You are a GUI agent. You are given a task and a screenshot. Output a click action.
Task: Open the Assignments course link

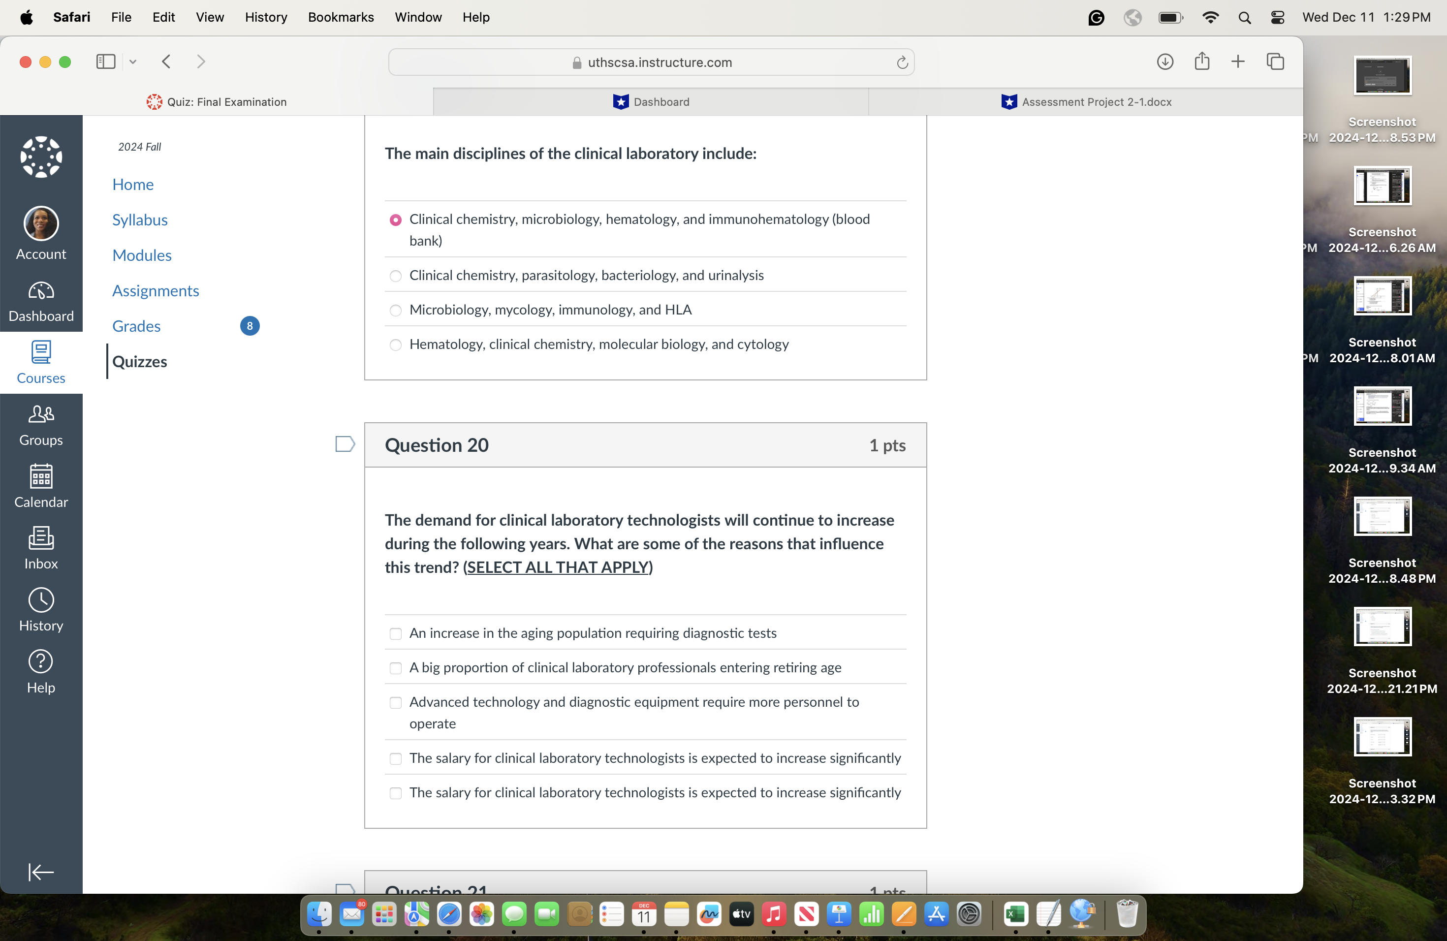point(156,290)
